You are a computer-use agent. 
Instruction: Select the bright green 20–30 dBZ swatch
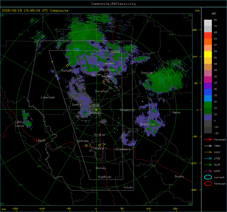click(208, 105)
